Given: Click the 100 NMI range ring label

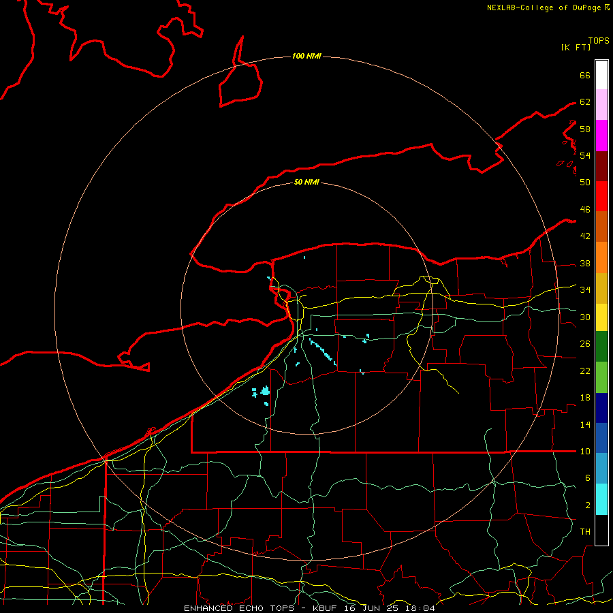Looking at the screenshot, I should pyautogui.click(x=306, y=57).
